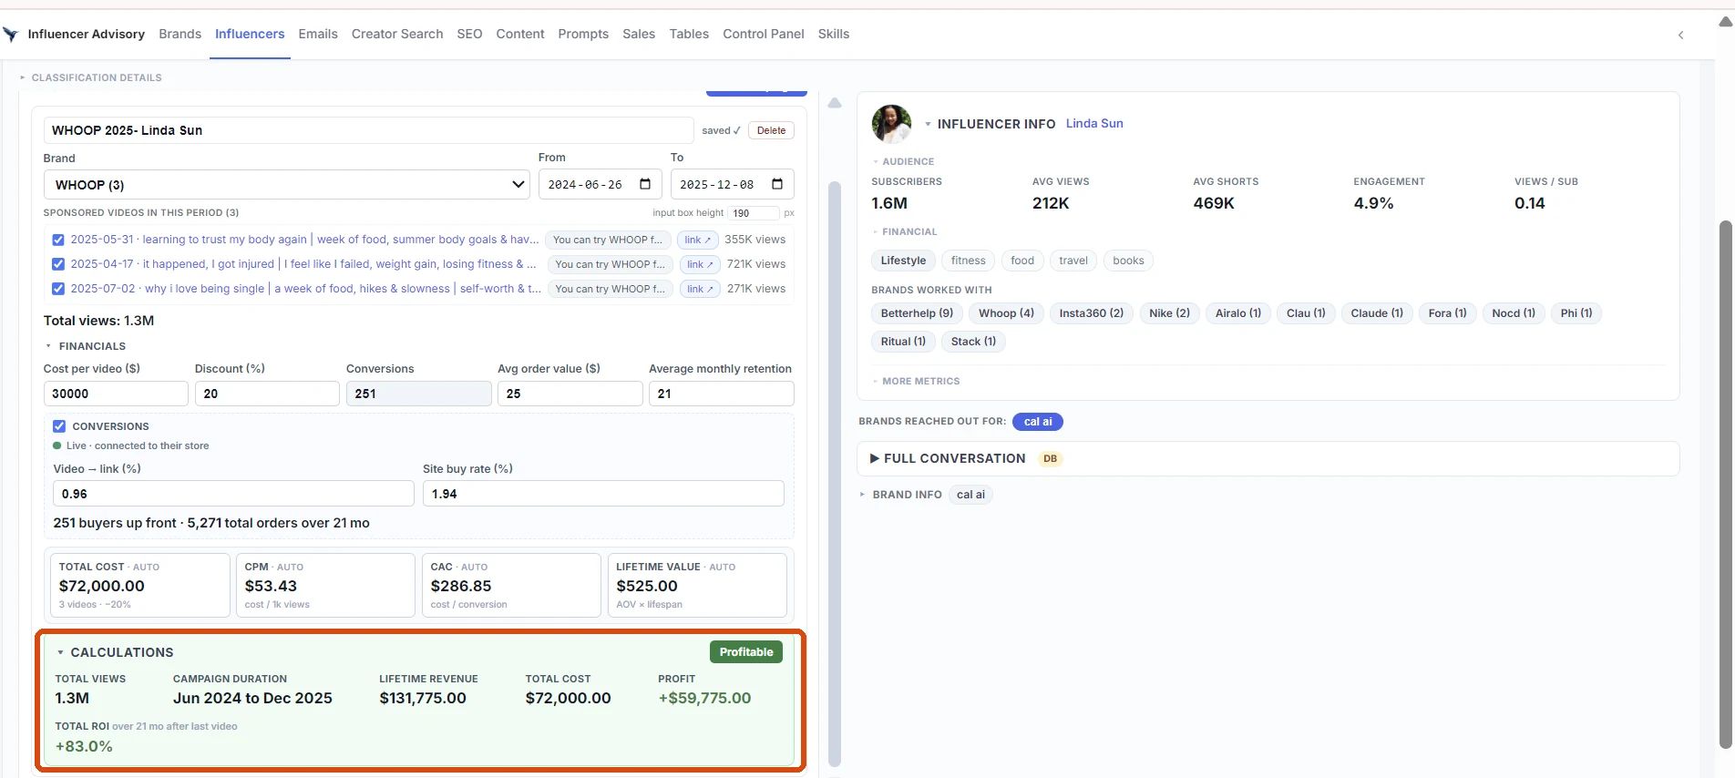1735x778 pixels.
Task: Click the up arrow above the panel scrollbar
Action: [x=835, y=103]
